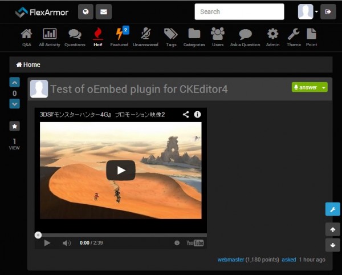Open Featured lightning bolt section
Viewport: 342px width, 275px height.
coord(119,37)
